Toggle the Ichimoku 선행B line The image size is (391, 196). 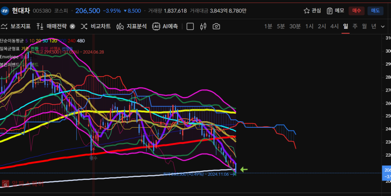pyautogui.click(x=67, y=48)
